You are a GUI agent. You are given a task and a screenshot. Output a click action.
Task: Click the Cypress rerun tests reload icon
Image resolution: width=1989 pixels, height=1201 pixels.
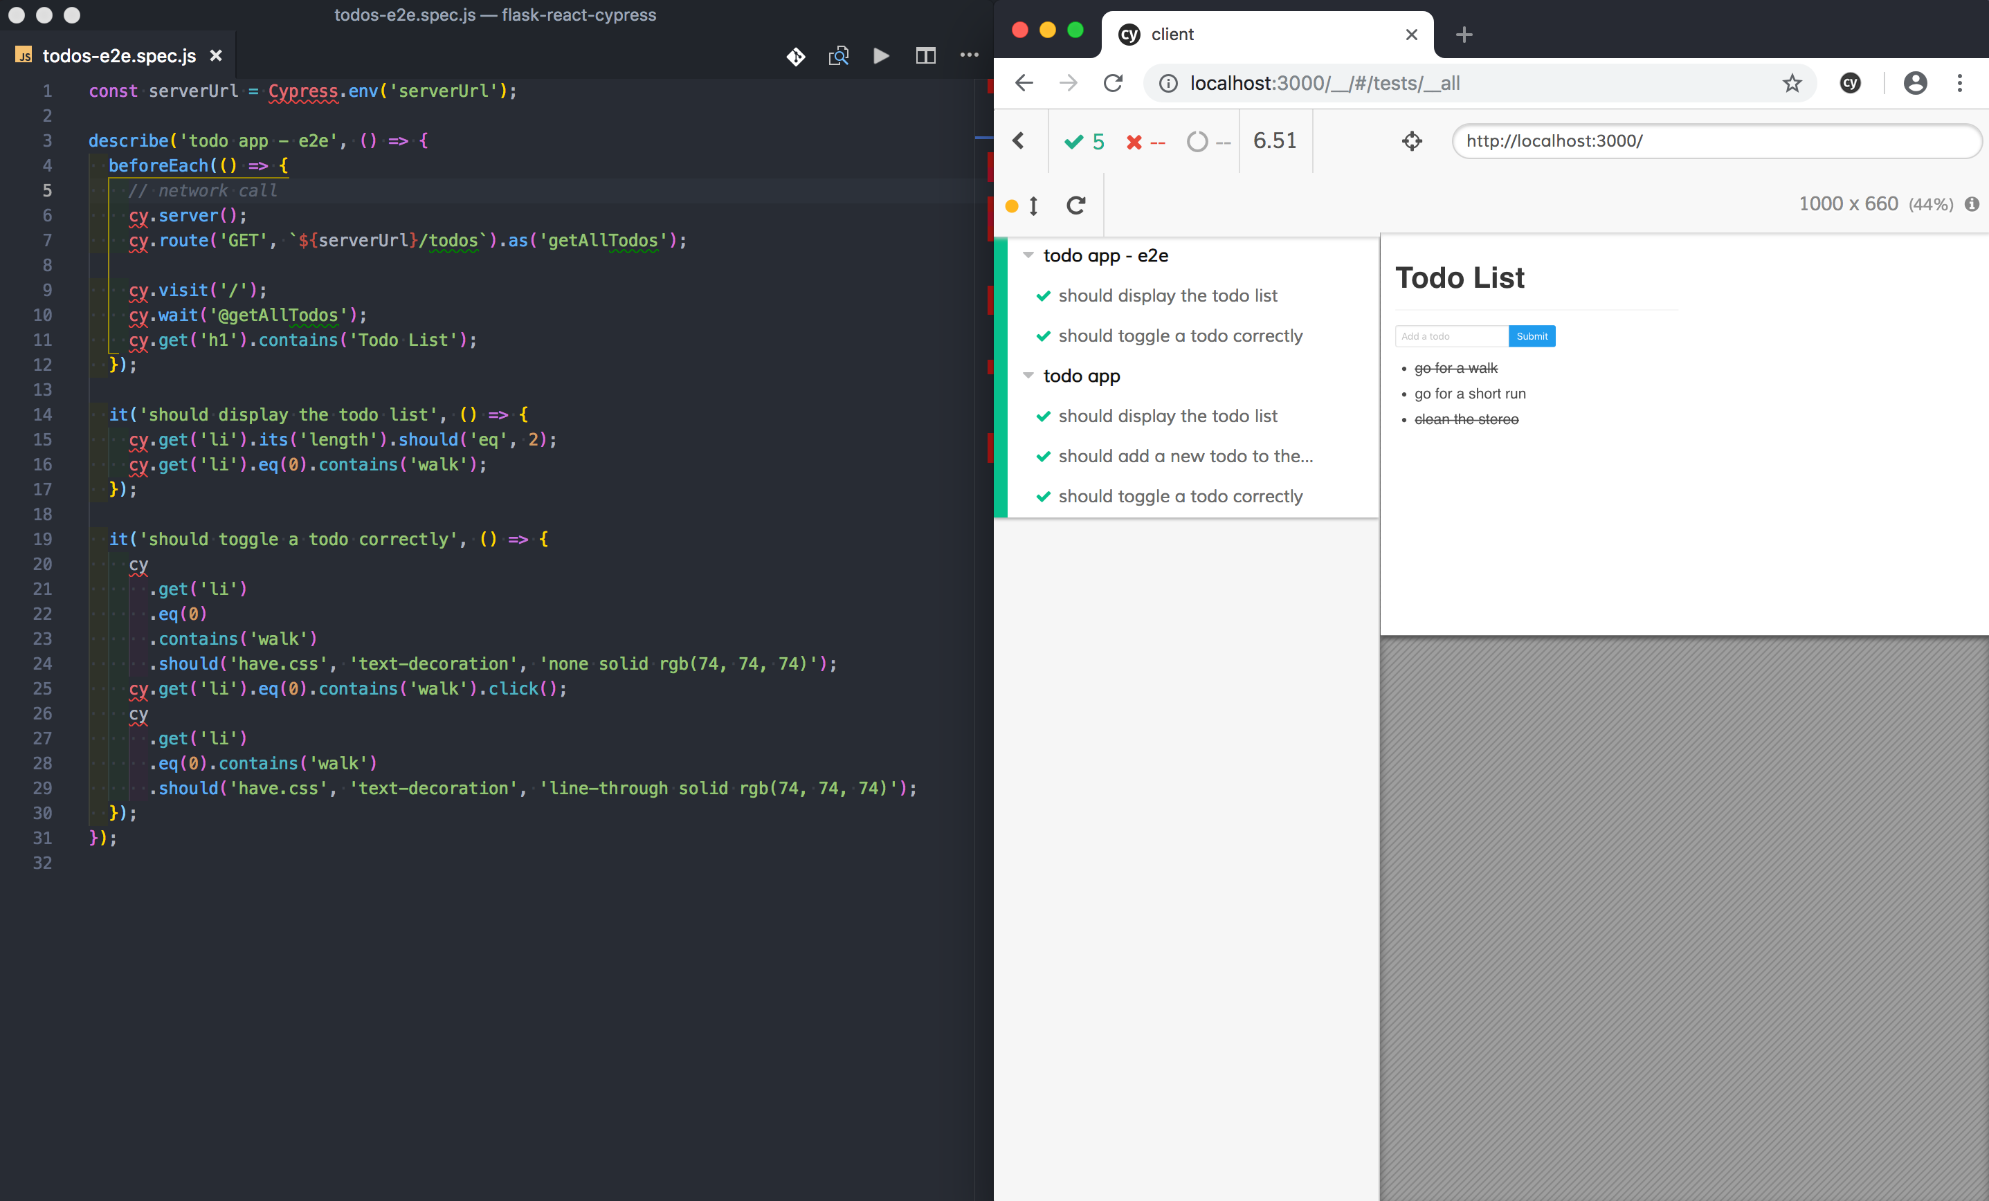pyautogui.click(x=1076, y=205)
